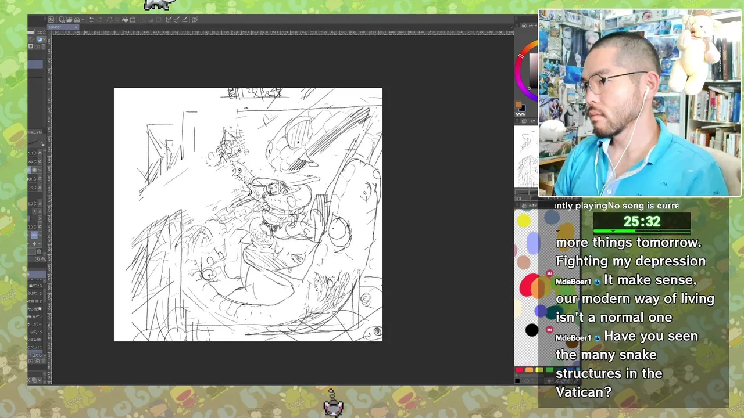
Task: Open the layer color dropdown arrow
Action: point(44,39)
